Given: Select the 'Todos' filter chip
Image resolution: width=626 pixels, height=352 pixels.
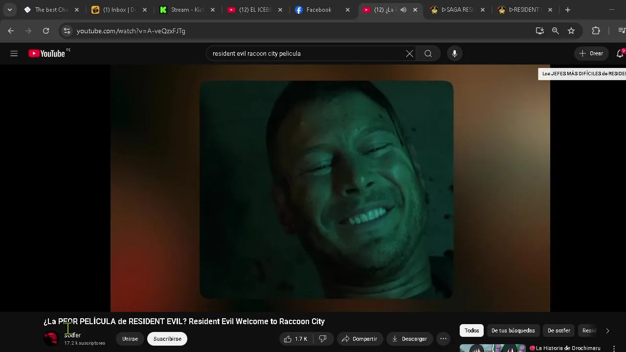Looking at the screenshot, I should pos(472,330).
